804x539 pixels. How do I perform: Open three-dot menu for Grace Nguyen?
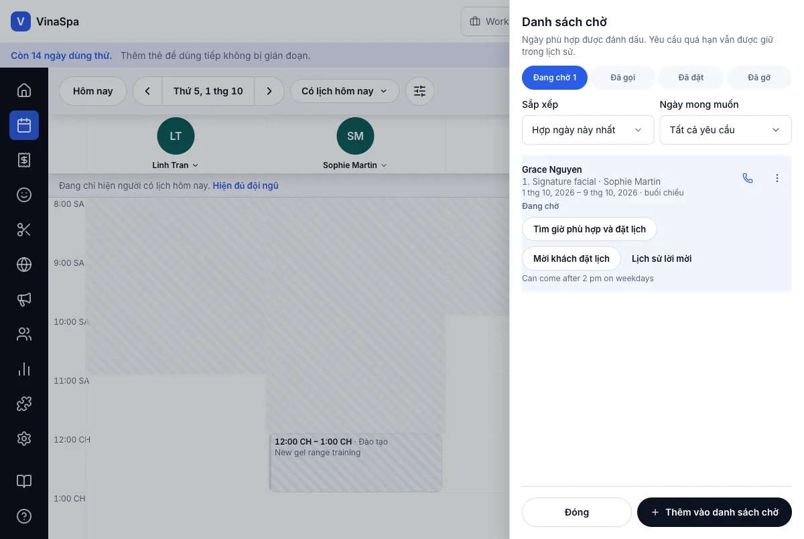tap(777, 178)
